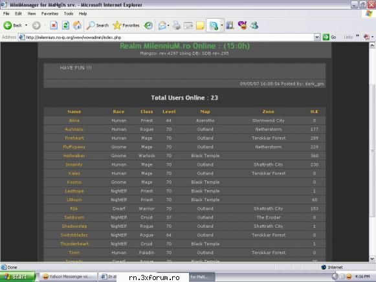Open character Lithium
Image resolution: width=376 pixels, height=282 pixels.
(74, 200)
